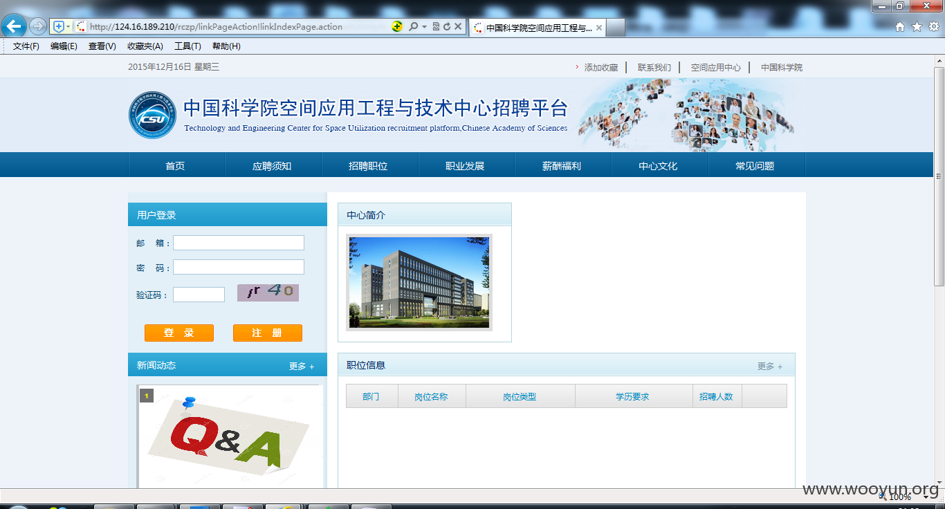The height and width of the screenshot is (509, 945).
Task: Refresh the page with the reload icon
Action: (447, 26)
